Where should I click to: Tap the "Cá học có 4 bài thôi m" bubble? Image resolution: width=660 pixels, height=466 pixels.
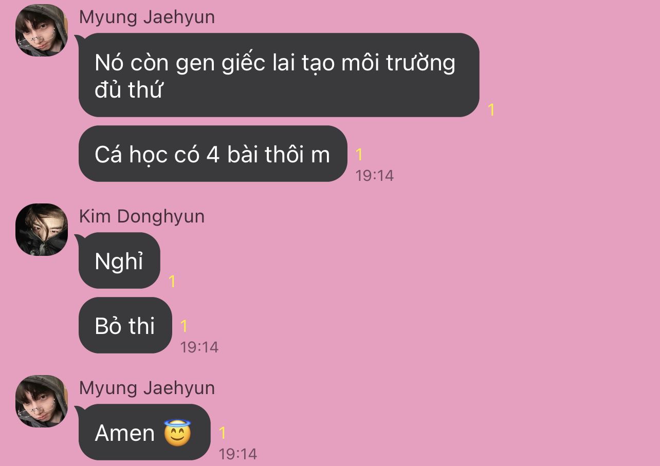coord(213,154)
